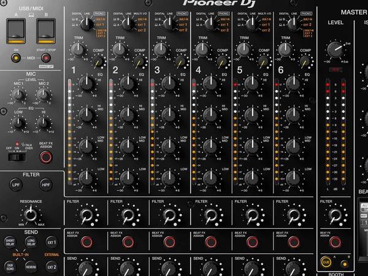The image size is (368, 276).
Task: Click channel 3 COMP knob
Action: tap(181, 61)
